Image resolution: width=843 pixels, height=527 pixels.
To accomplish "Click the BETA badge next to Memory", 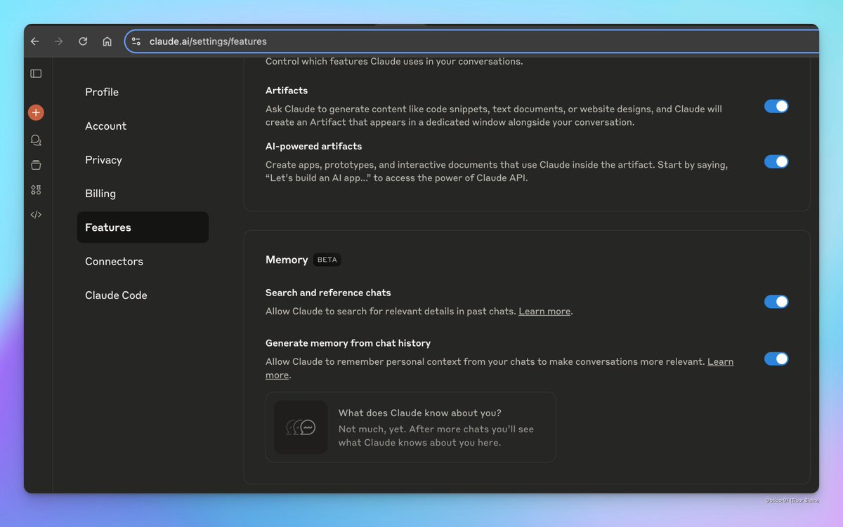I will 327,260.
